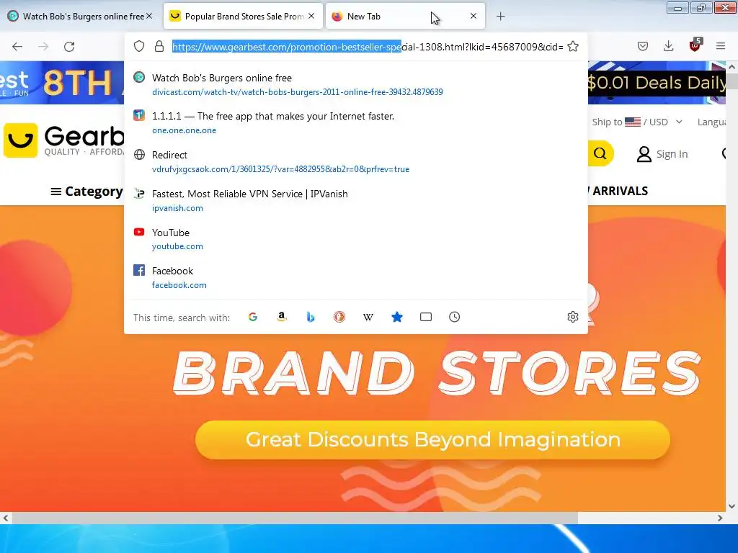The height and width of the screenshot is (553, 738).
Task: Restore down the browser window
Action: [701, 7]
